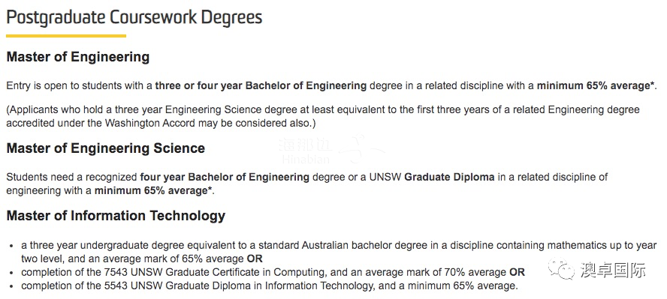Image resolution: width=667 pixels, height=299 pixels.
Task: Click the bold 'Graduate Diploma' text
Action: [449, 177]
